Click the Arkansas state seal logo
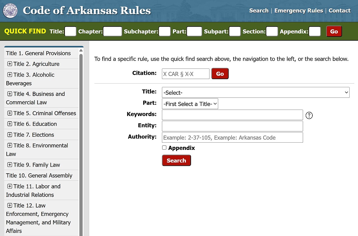This screenshot has height=236, width=358. pyautogui.click(x=10, y=11)
